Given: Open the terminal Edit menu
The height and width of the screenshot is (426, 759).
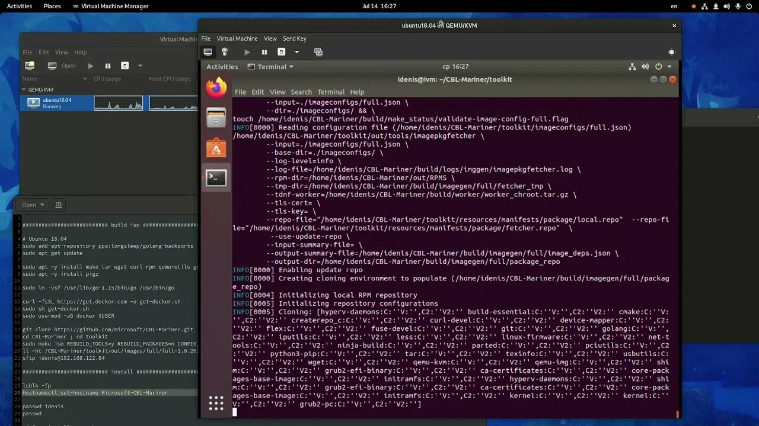Looking at the screenshot, I should click(x=258, y=92).
